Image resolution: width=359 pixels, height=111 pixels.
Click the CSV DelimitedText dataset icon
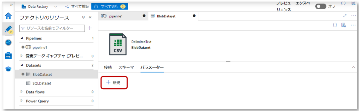pos(118,44)
